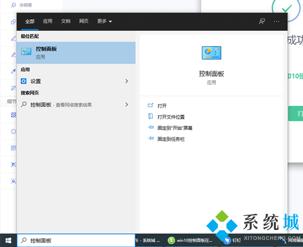Open web search result for 控制面板

coord(76,105)
